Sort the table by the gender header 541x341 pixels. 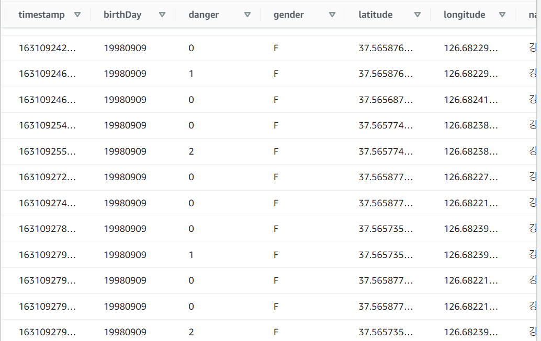pyautogui.click(x=289, y=15)
